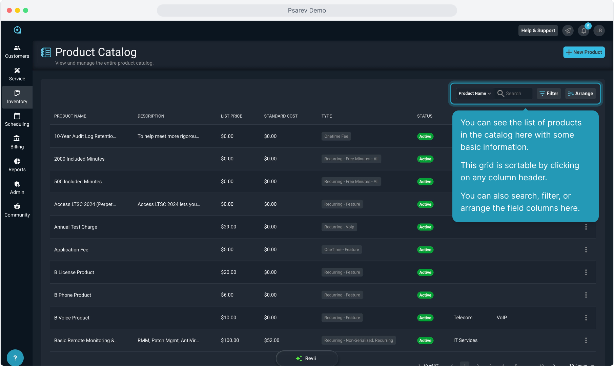
Task: Sort grid by List Price column header
Action: coord(231,116)
